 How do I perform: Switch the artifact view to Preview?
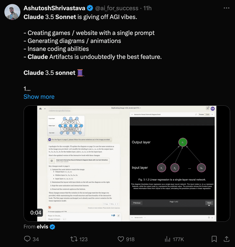pos(201,115)
